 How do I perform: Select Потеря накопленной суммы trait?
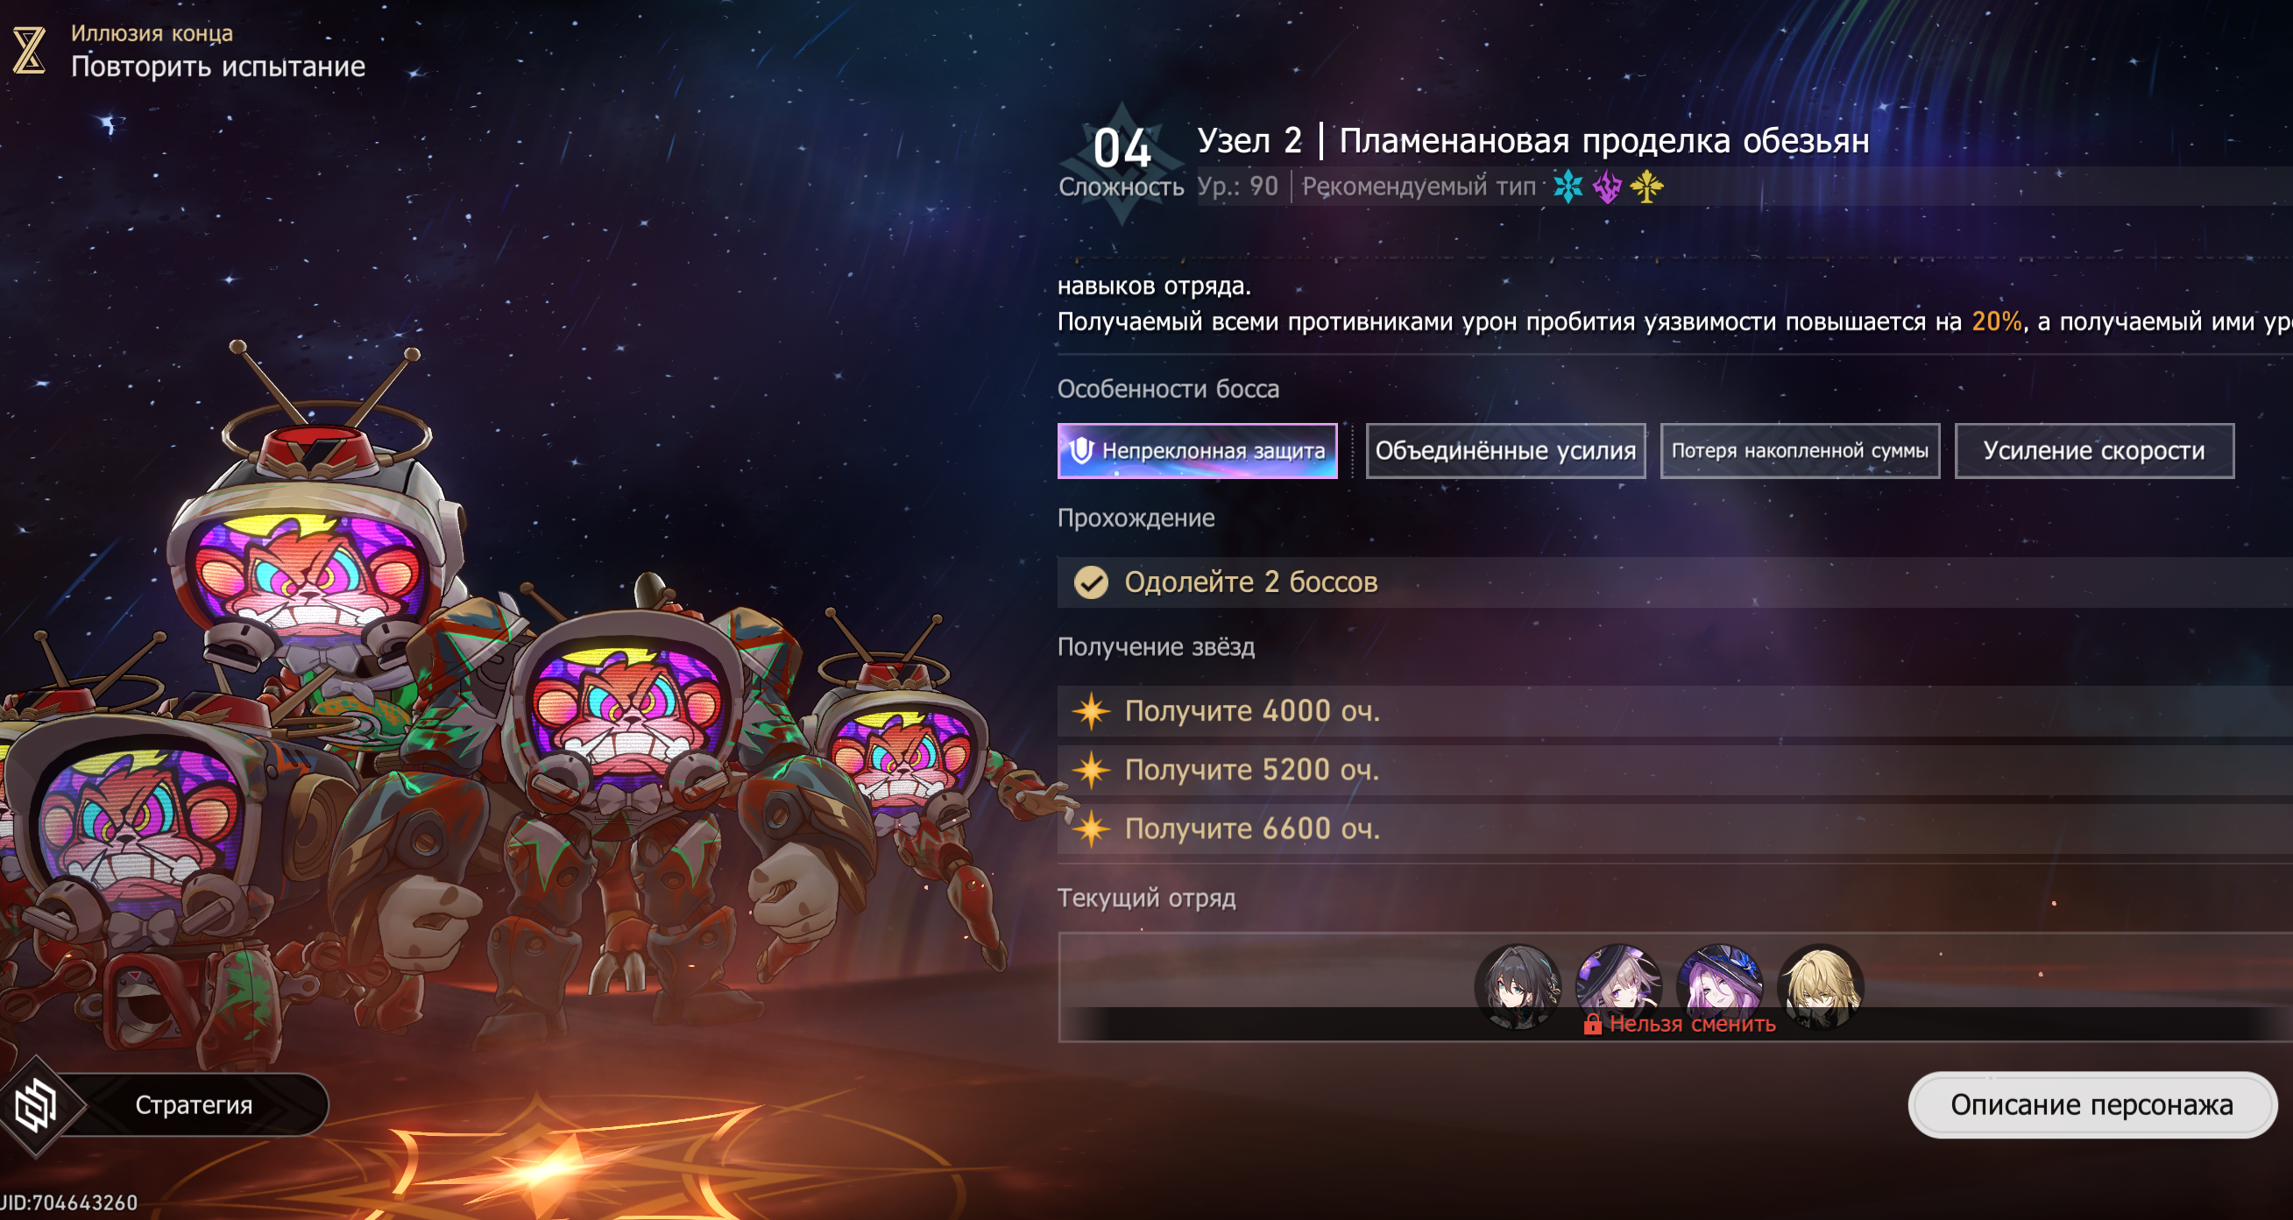point(1800,451)
